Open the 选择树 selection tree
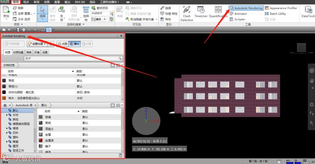 point(86,13)
